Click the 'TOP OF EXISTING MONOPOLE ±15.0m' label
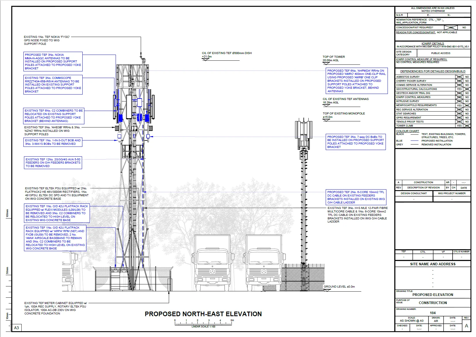 (x=344, y=115)
